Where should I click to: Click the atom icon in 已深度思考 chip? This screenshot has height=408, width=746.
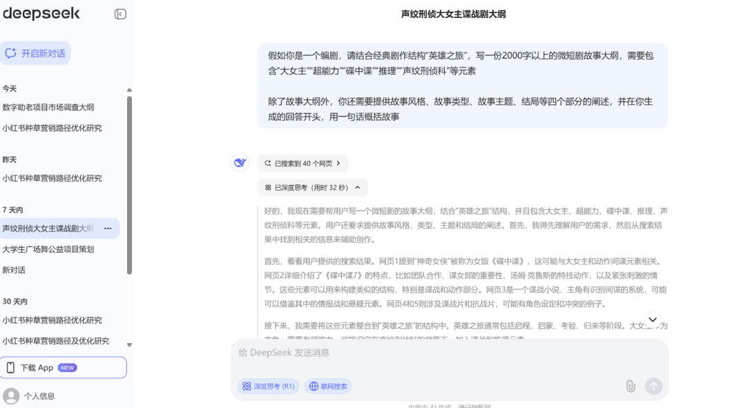pyautogui.click(x=268, y=188)
